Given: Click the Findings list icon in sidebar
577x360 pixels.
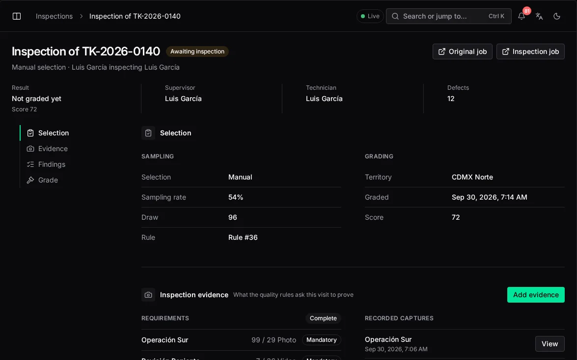Looking at the screenshot, I should tap(30, 164).
